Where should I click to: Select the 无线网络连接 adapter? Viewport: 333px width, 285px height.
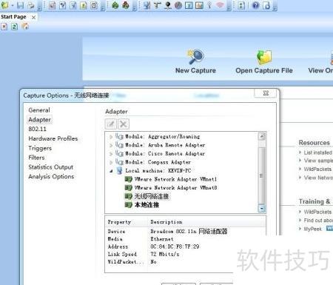click(x=152, y=196)
